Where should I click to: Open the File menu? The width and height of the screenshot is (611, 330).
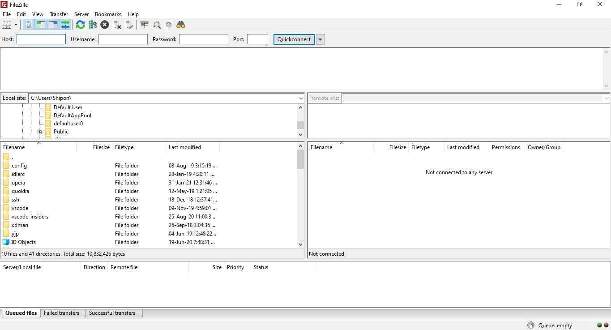(7, 14)
